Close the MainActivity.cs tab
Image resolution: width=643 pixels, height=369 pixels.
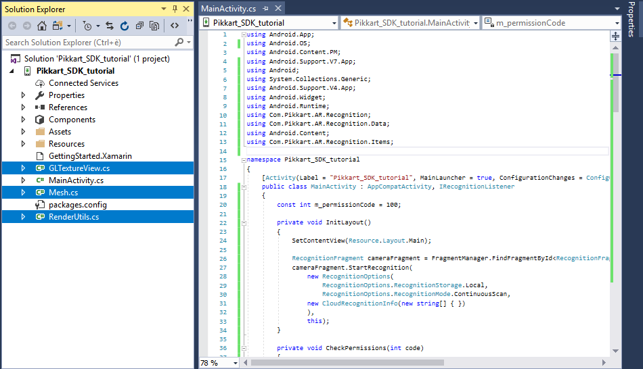278,8
